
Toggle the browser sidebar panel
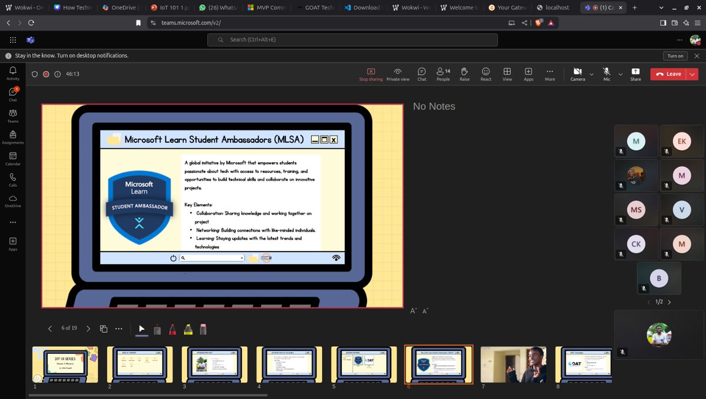pos(663,23)
